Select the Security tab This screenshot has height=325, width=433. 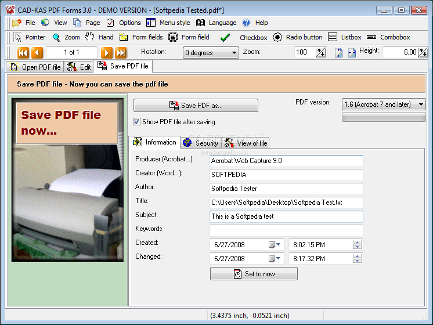pyautogui.click(x=201, y=143)
